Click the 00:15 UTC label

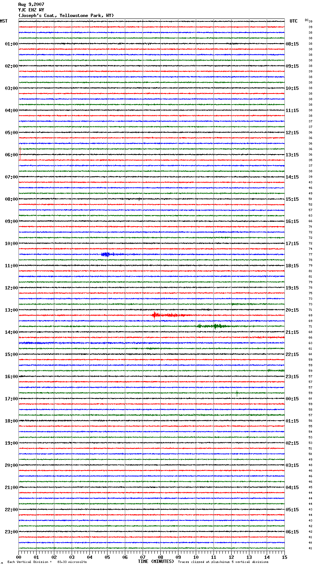coord(292,399)
